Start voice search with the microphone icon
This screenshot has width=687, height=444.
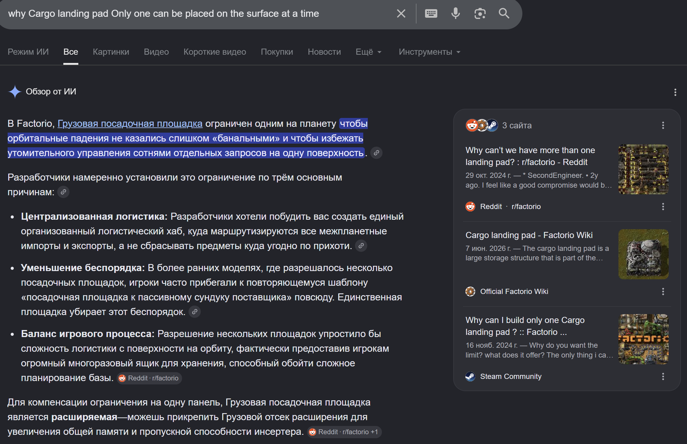[455, 13]
